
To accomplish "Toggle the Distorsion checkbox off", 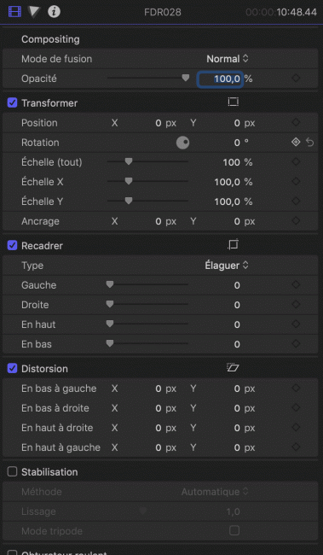I will coord(13,369).
